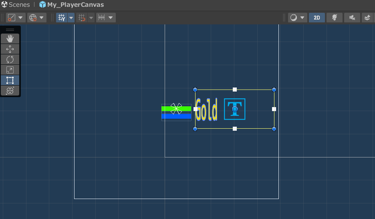
Task: Select the Move tool
Action: 10,49
